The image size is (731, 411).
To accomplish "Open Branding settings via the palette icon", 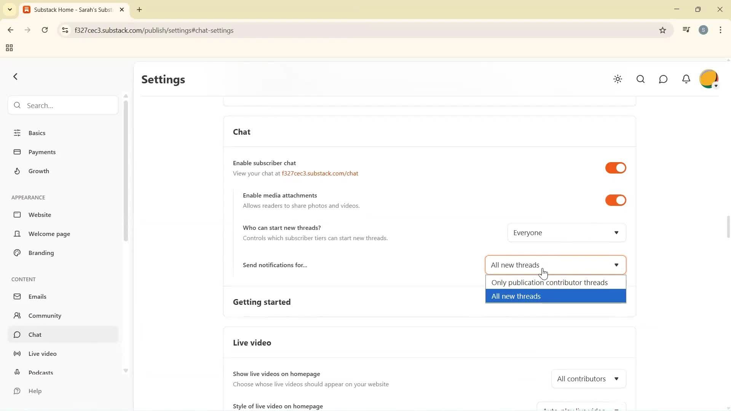I will pyautogui.click(x=41, y=253).
